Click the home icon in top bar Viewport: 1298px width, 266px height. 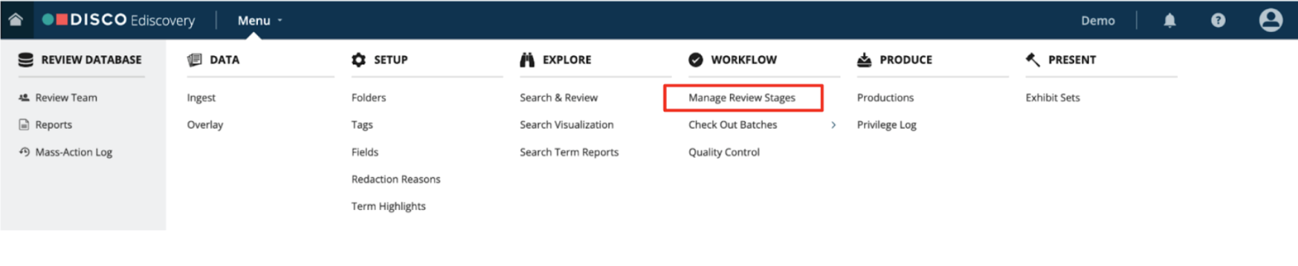coord(15,19)
